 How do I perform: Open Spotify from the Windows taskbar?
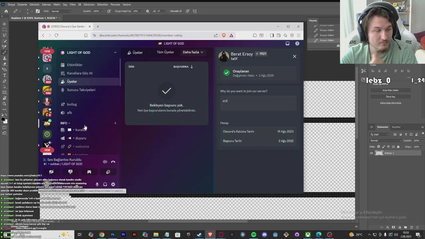tap(254, 235)
